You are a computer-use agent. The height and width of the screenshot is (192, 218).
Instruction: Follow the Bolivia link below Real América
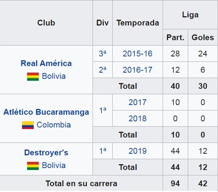click(54, 76)
